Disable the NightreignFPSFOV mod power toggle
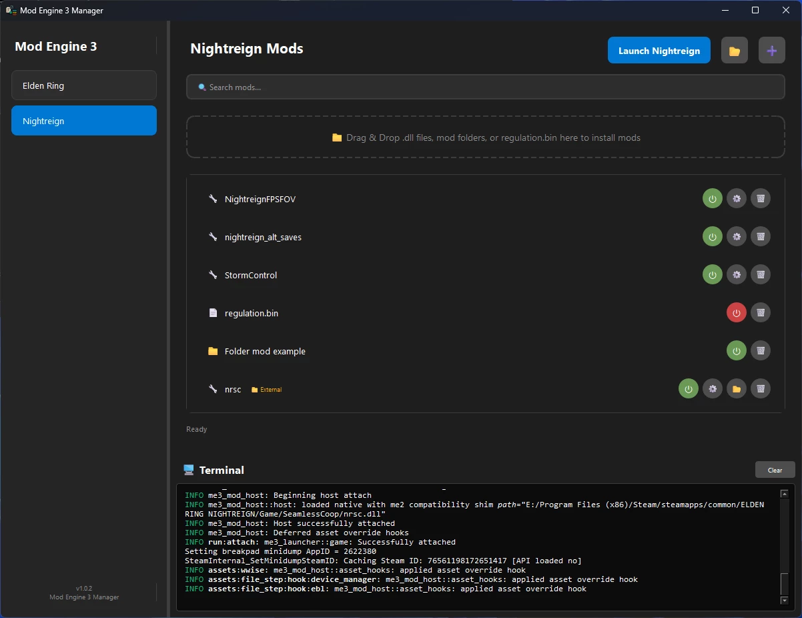Screen dimensions: 802x618 click(x=713, y=199)
